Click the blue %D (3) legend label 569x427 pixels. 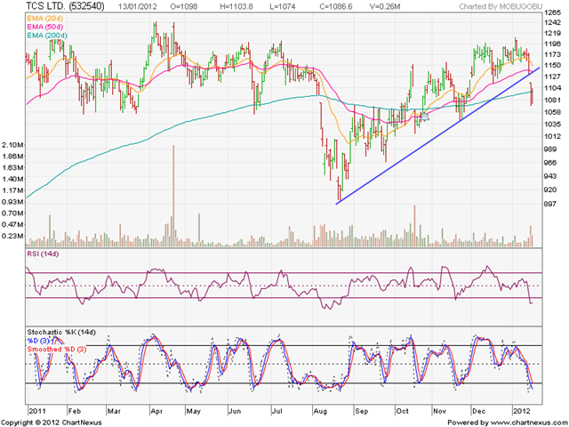click(39, 341)
